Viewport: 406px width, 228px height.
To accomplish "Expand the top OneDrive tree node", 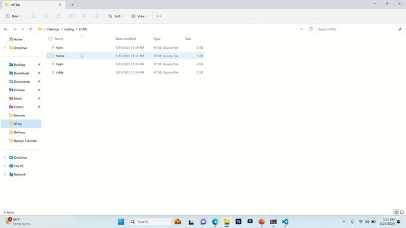I will click(4, 48).
